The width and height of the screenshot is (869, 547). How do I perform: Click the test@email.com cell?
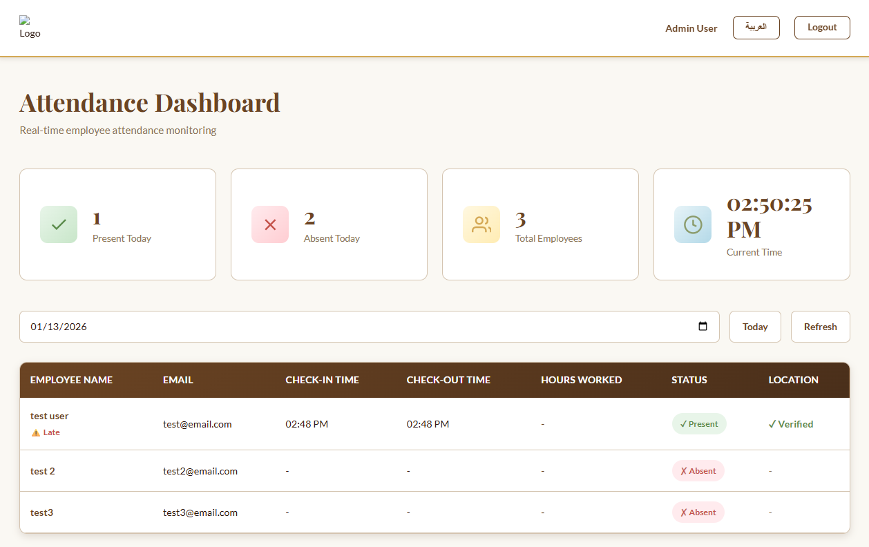(x=197, y=424)
